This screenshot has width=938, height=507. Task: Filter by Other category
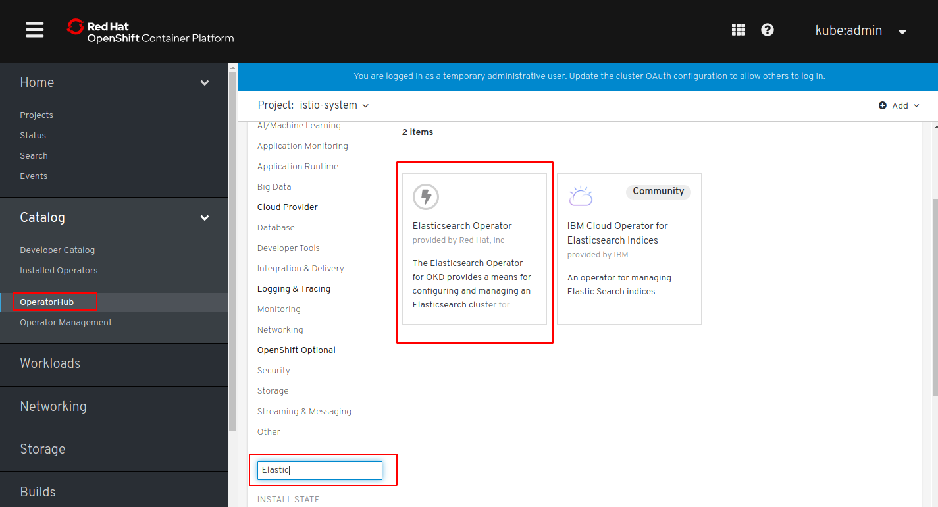click(x=269, y=431)
